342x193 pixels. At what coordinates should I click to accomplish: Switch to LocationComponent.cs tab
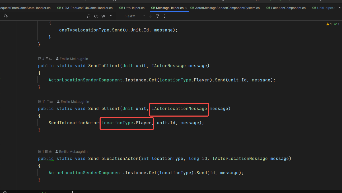286,8
